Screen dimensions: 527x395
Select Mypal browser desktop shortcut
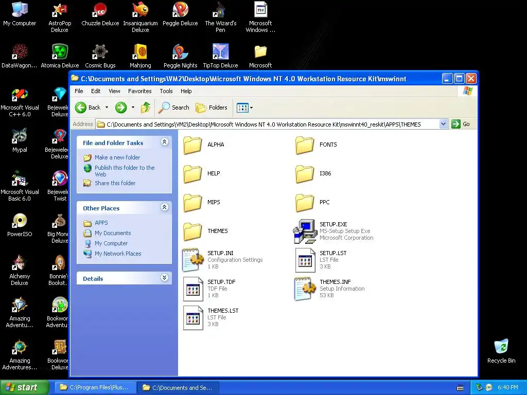(x=20, y=140)
